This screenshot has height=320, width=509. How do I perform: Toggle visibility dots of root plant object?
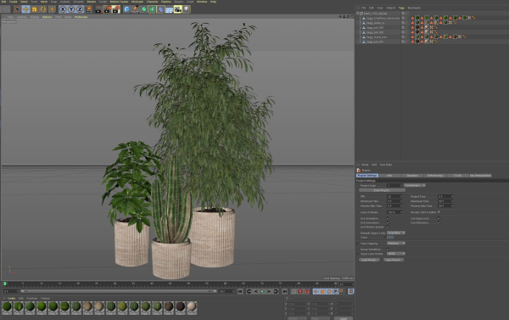[x=406, y=14]
